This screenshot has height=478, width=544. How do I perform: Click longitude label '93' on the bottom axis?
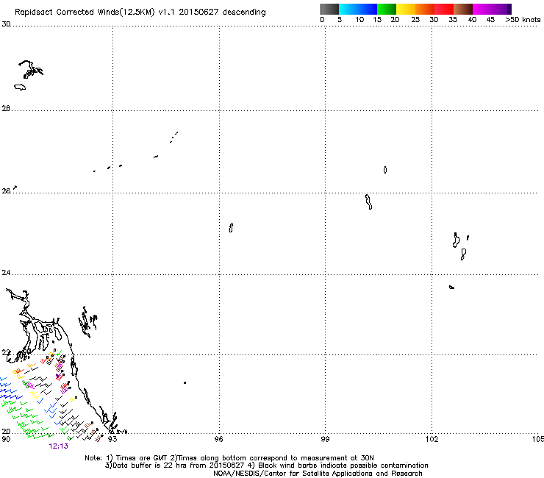[112, 439]
